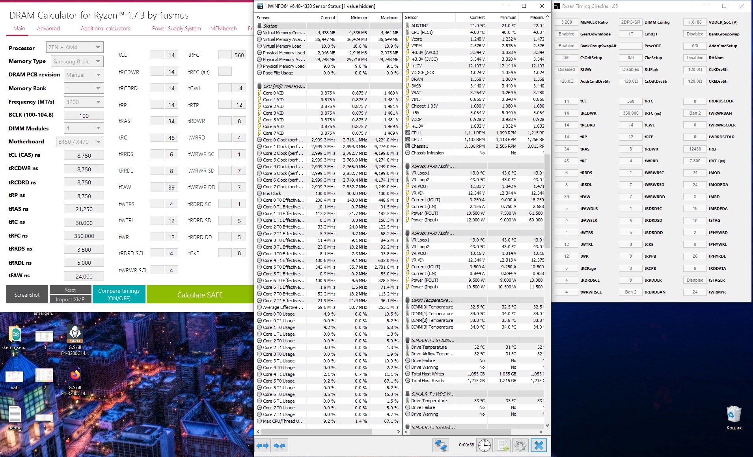Select the Physical Memory Used row
753x457 pixels.
[x=328, y=53]
